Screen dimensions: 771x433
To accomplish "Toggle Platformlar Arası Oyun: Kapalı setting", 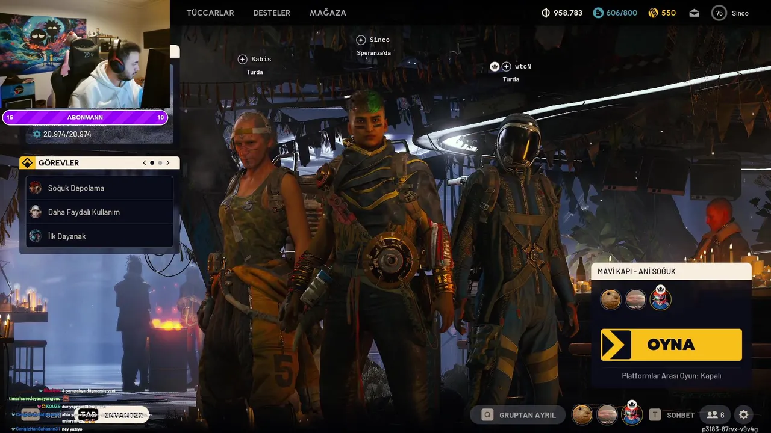I will (671, 376).
